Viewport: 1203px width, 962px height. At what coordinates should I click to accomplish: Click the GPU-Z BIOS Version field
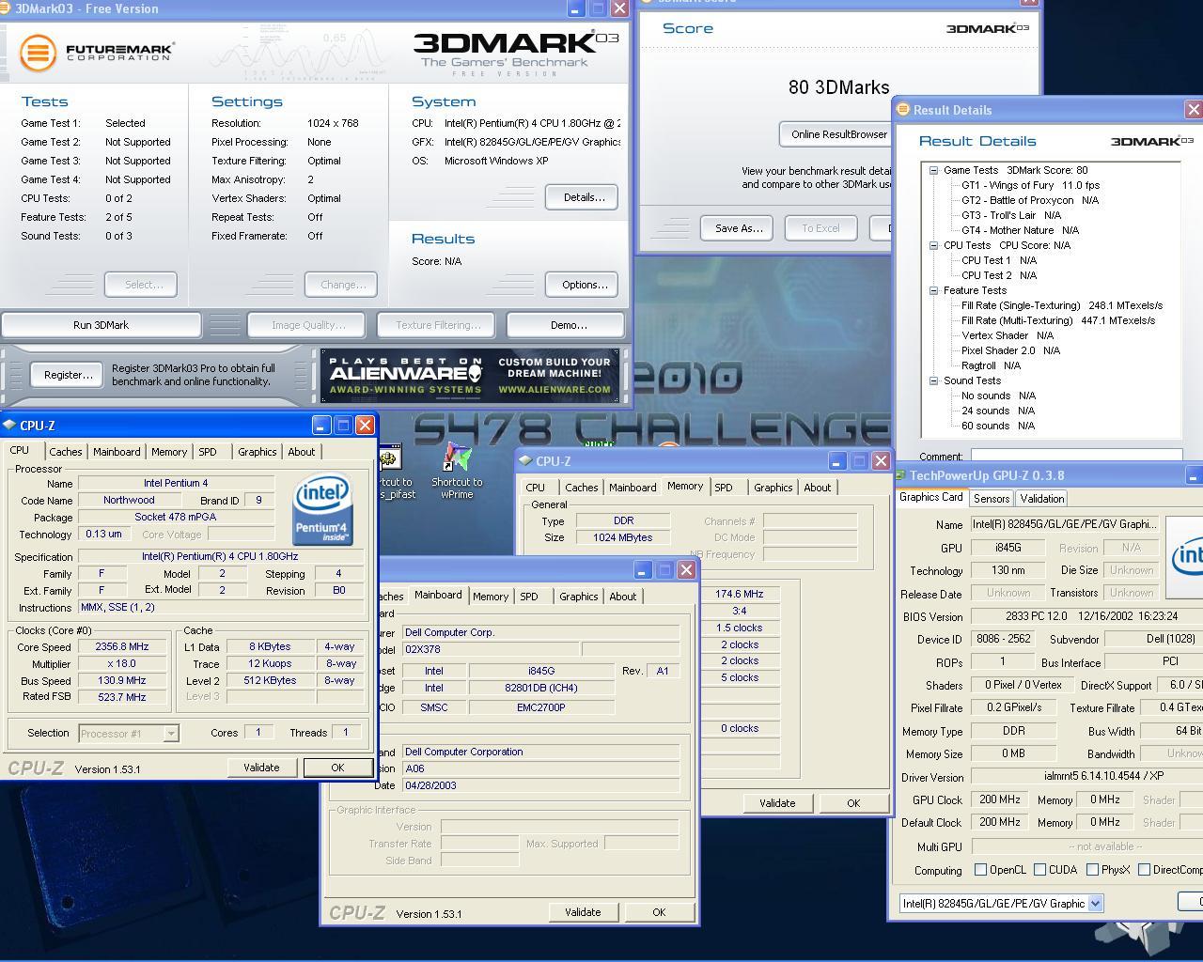coord(1086,617)
